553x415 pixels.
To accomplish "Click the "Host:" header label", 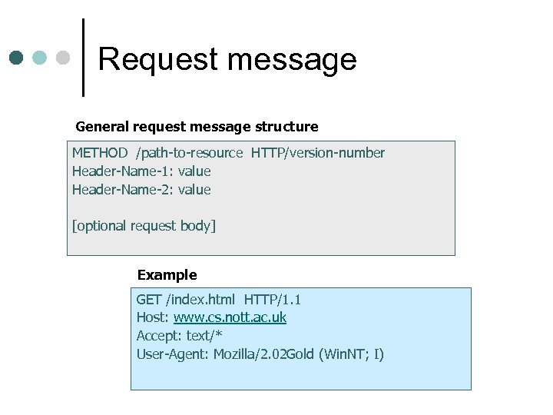I will (153, 317).
